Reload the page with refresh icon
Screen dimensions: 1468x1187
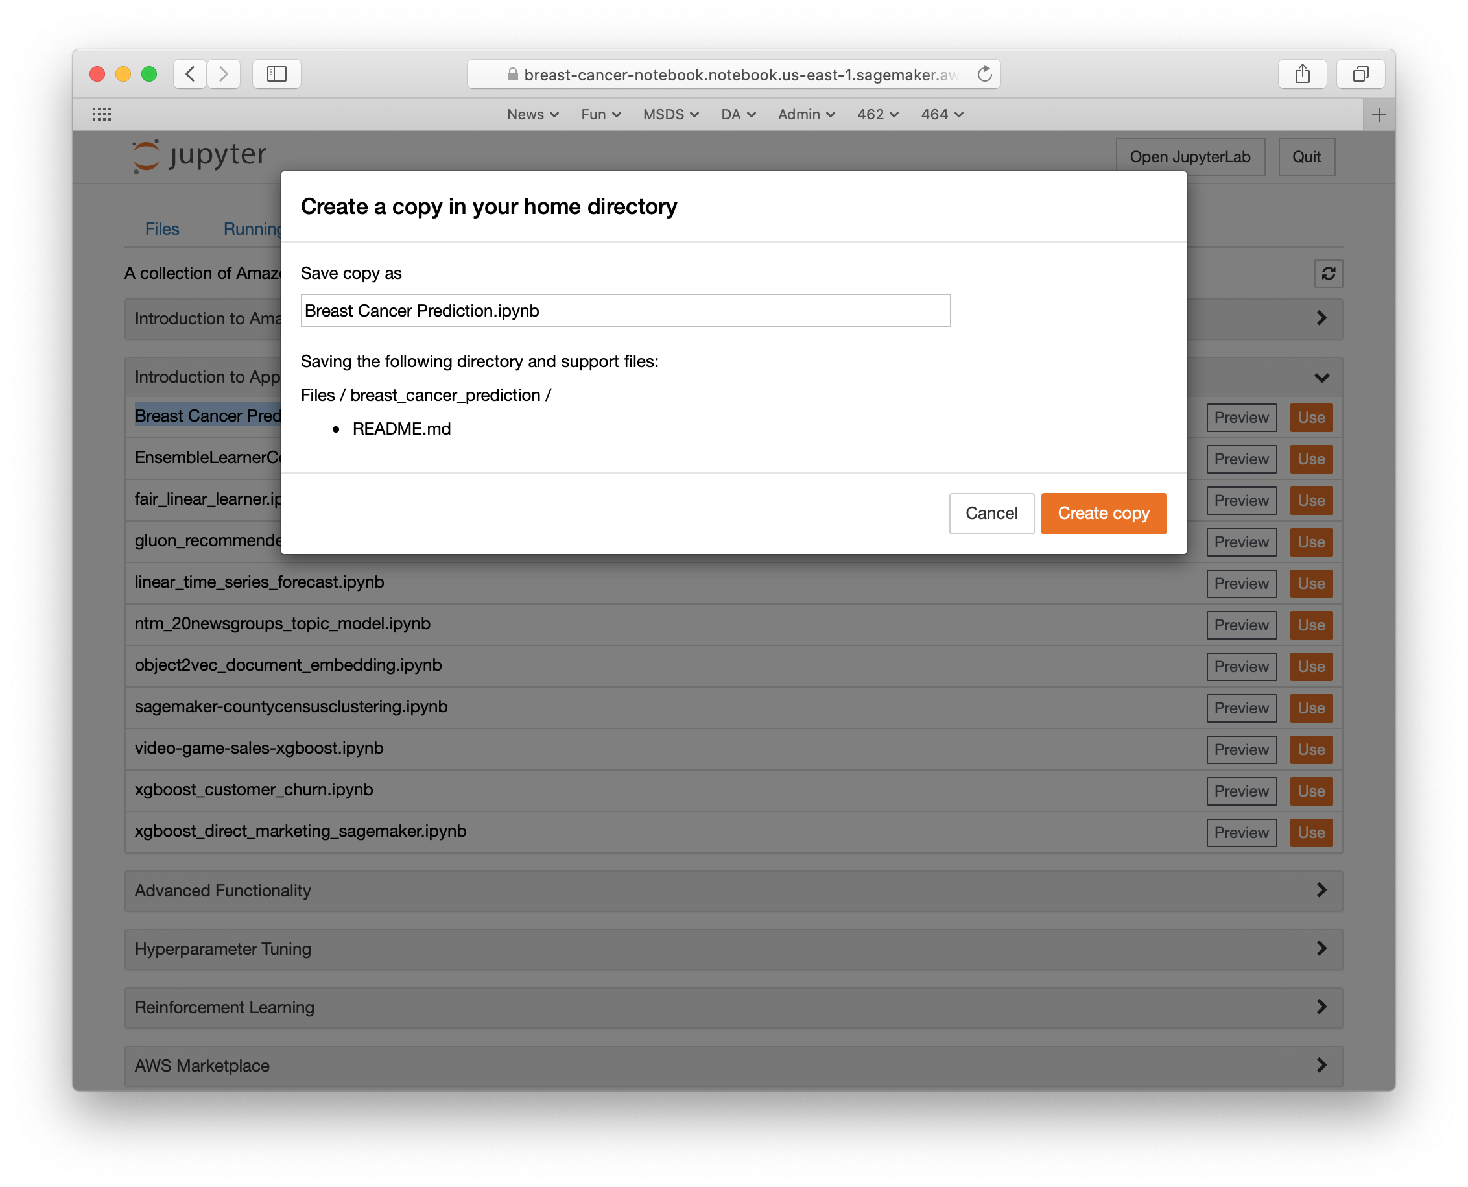tap(984, 74)
